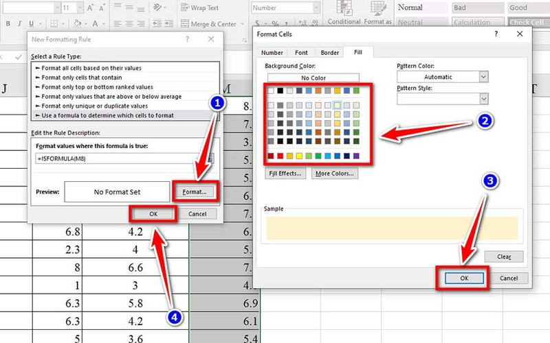The width and height of the screenshot is (550, 343).
Task: Open the font size dropdown arrow
Action: [x=80, y=8]
